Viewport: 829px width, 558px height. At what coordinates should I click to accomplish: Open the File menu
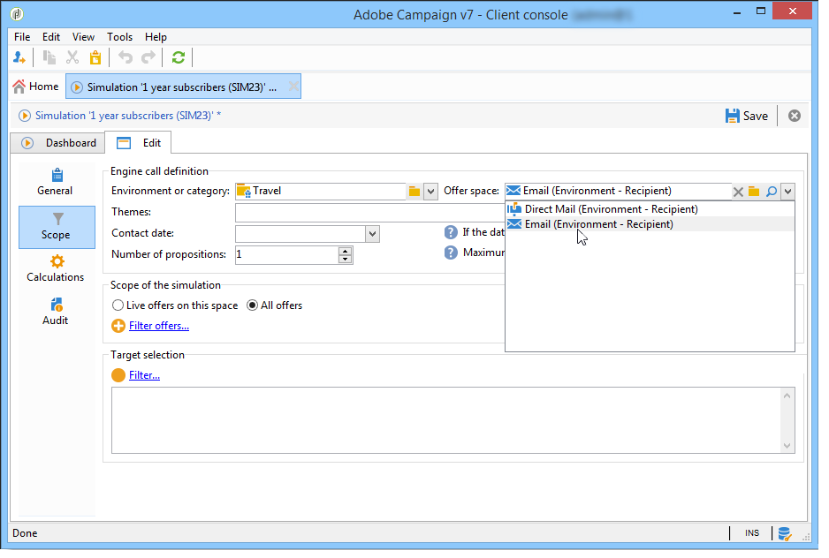(22, 37)
